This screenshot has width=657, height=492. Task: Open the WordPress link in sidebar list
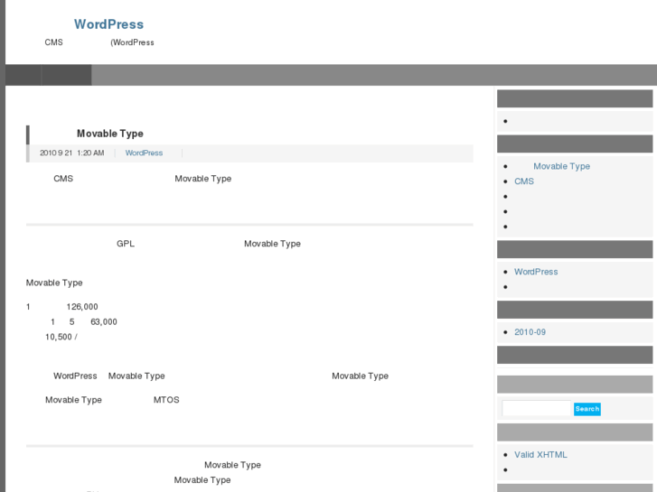click(536, 272)
